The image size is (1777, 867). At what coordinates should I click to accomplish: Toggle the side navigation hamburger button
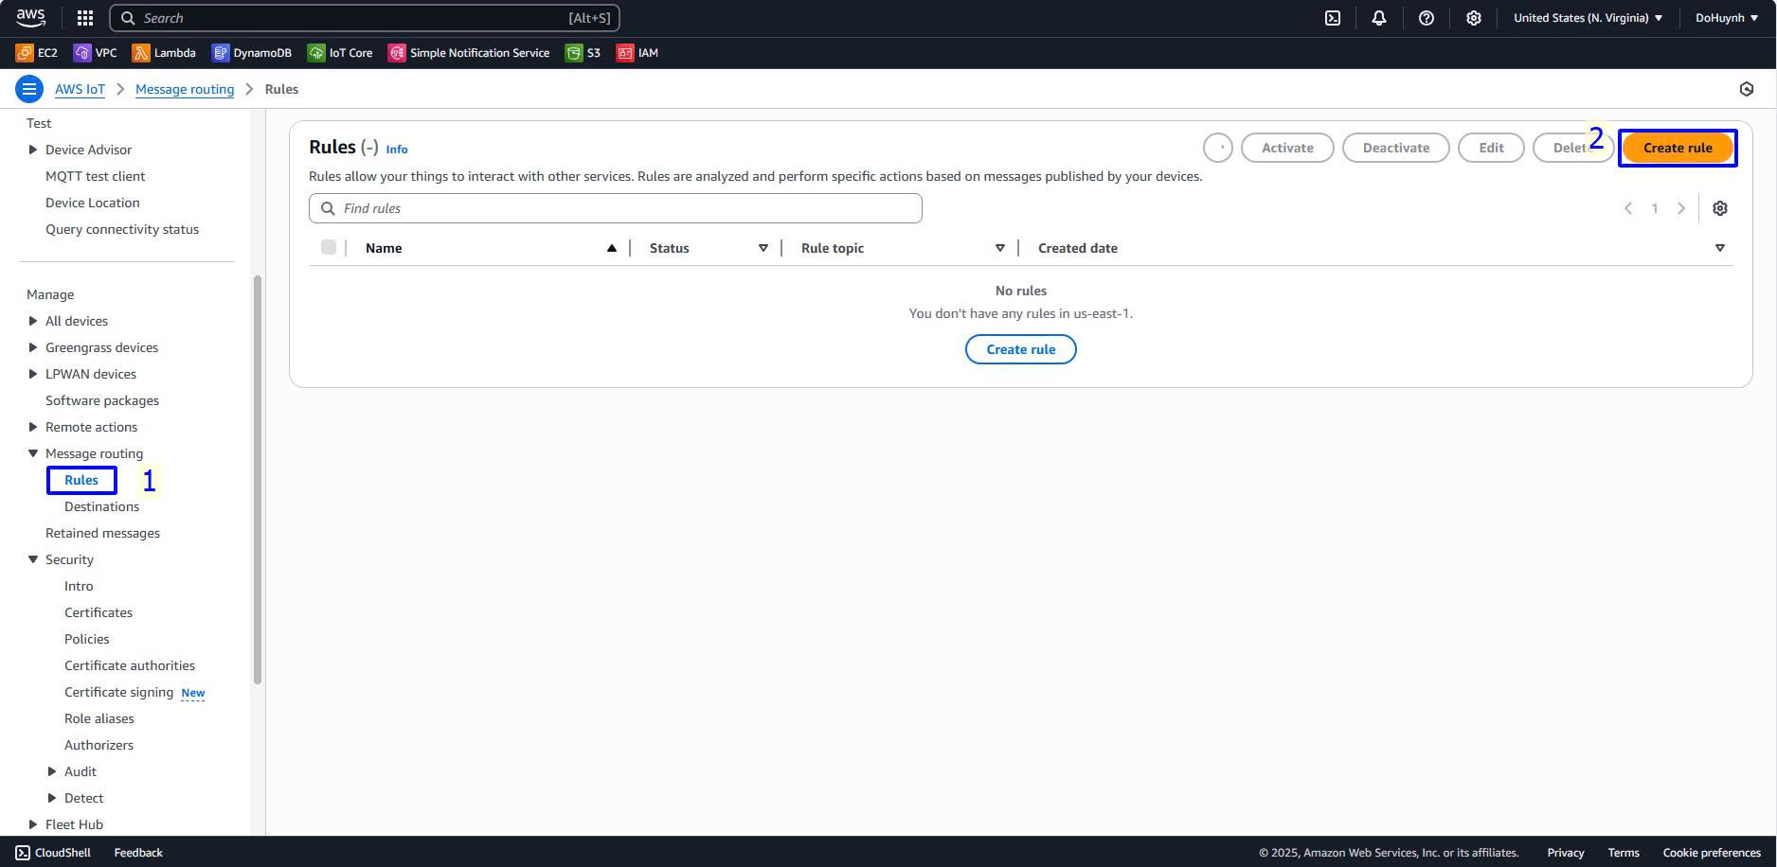(x=29, y=89)
